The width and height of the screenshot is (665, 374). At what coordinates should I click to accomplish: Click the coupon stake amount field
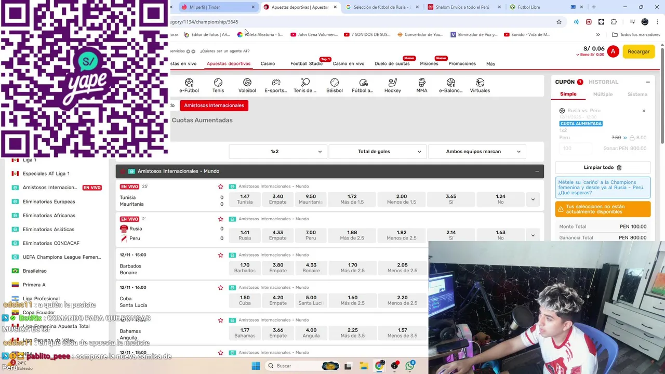(576, 148)
